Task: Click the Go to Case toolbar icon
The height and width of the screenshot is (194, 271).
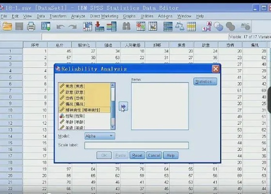Action: click(88, 27)
